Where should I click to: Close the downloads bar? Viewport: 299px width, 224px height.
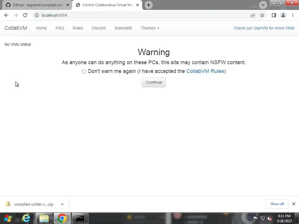click(x=294, y=204)
